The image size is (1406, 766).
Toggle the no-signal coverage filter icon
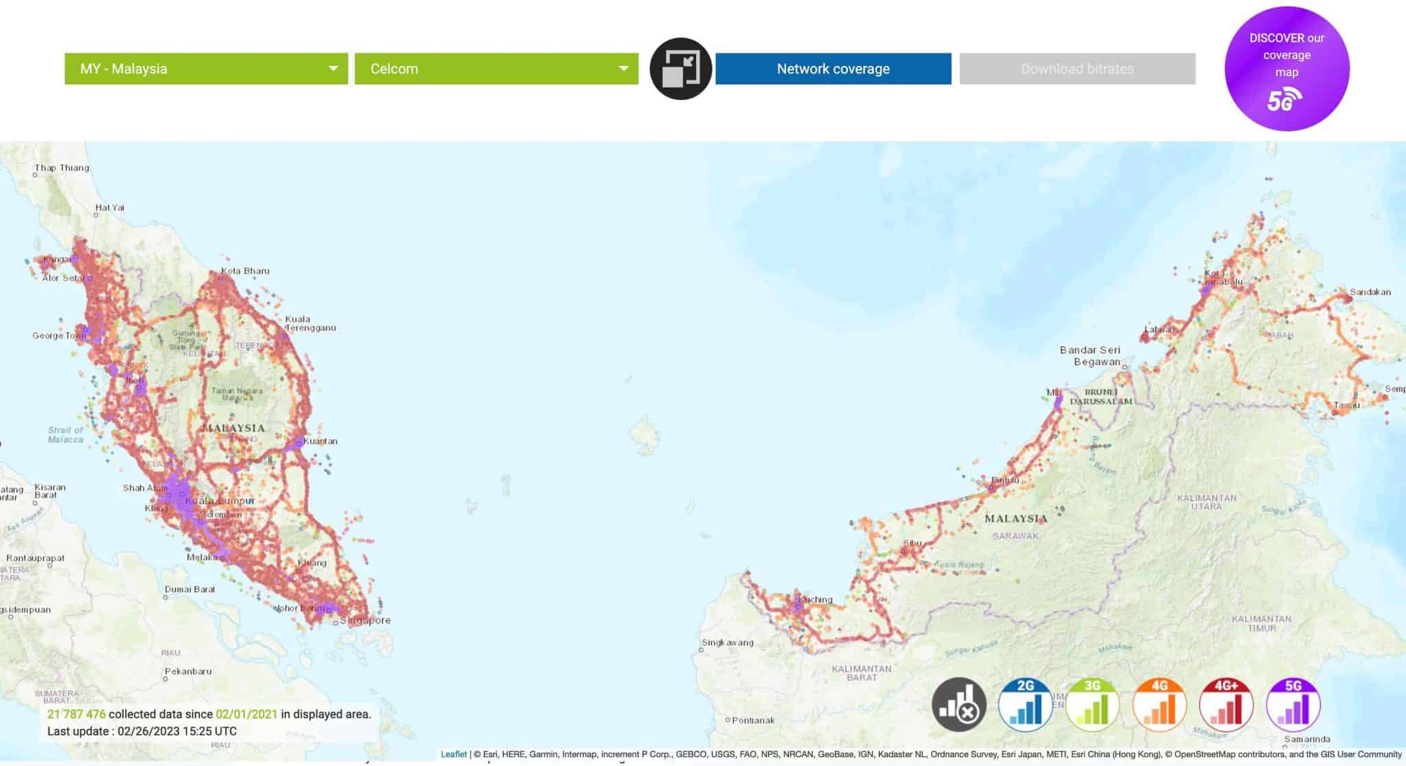[958, 704]
